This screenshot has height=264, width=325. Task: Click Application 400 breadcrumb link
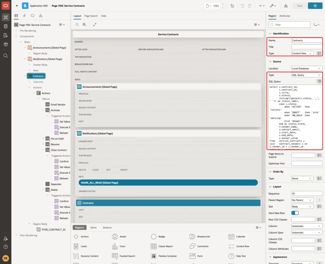(39, 6)
